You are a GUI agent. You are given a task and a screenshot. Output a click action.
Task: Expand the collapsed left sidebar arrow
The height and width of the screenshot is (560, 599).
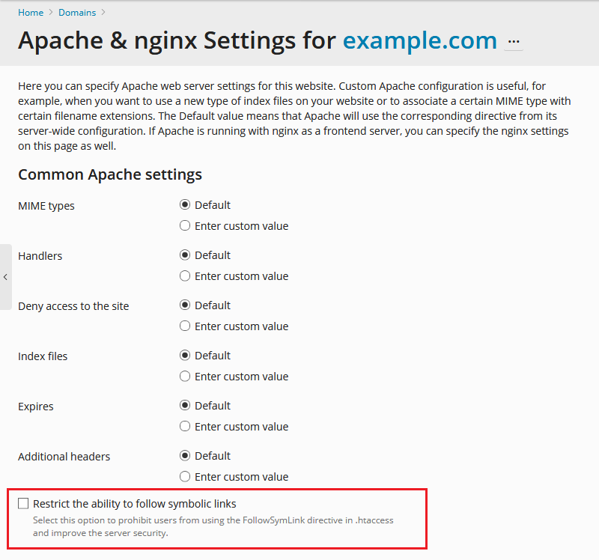pos(5,277)
